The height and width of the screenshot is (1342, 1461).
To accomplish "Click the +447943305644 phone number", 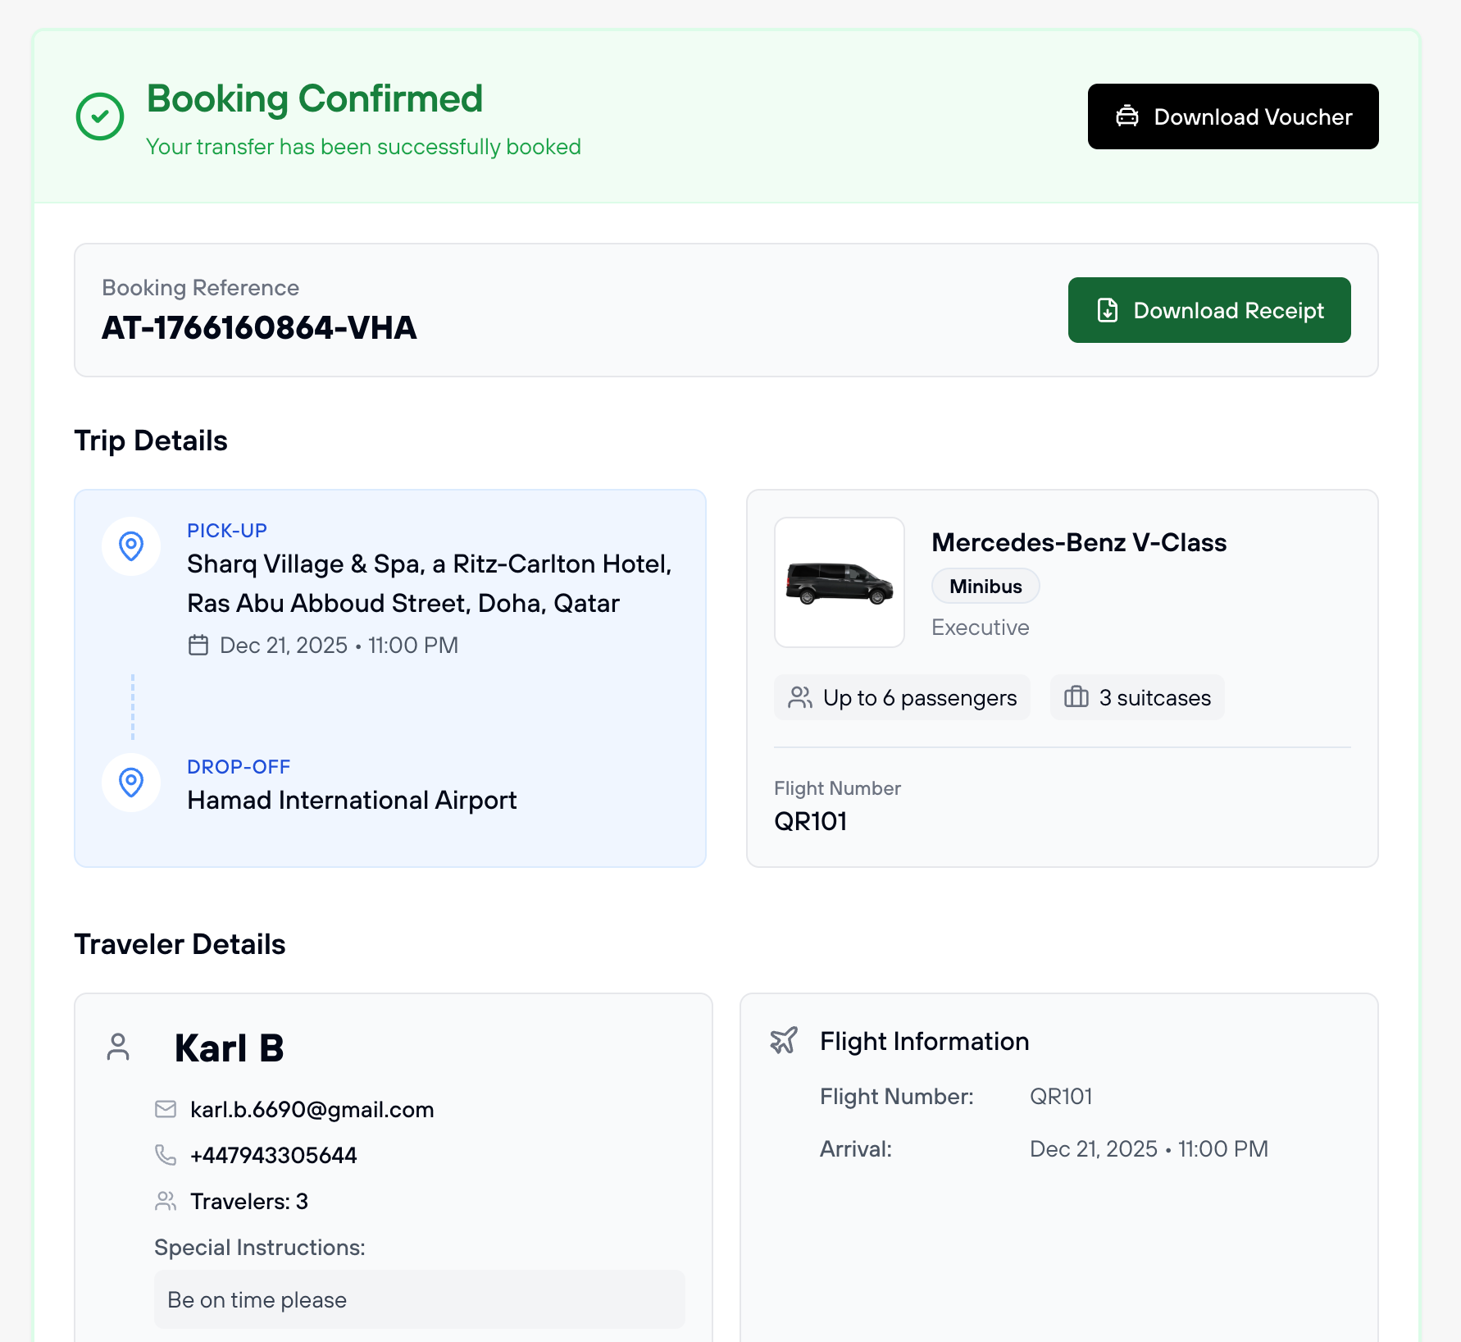I will coord(273,1156).
